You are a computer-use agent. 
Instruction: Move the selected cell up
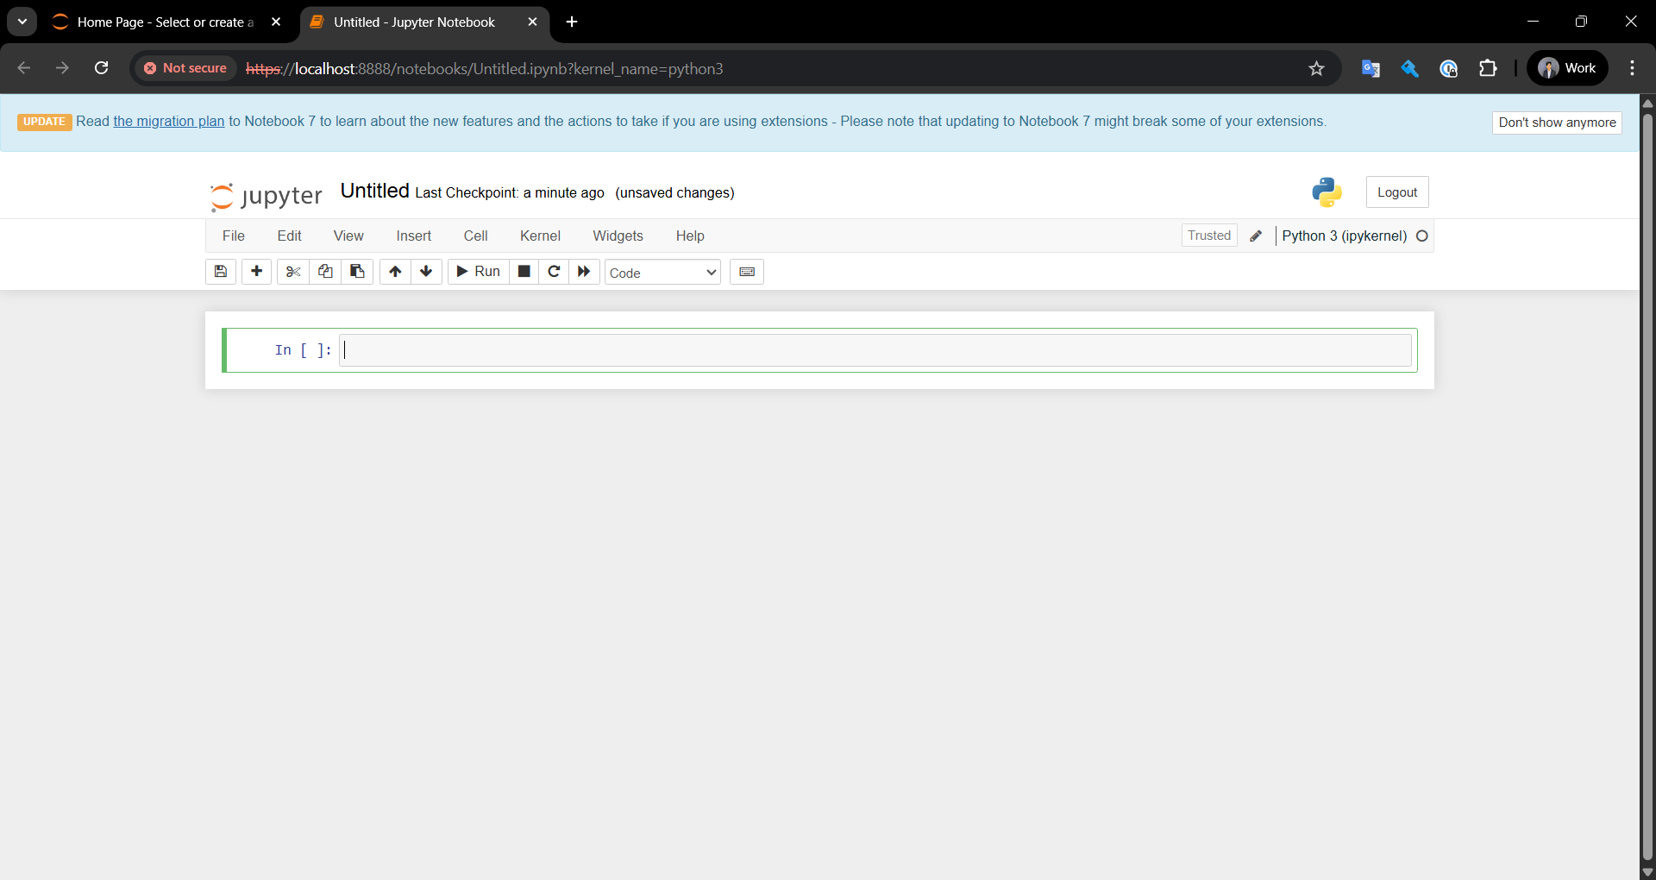coord(395,272)
